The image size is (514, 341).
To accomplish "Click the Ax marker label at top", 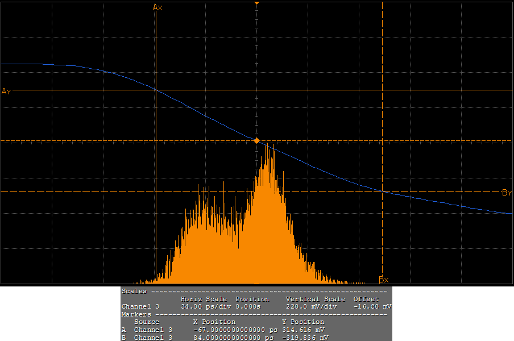I will click(157, 7).
